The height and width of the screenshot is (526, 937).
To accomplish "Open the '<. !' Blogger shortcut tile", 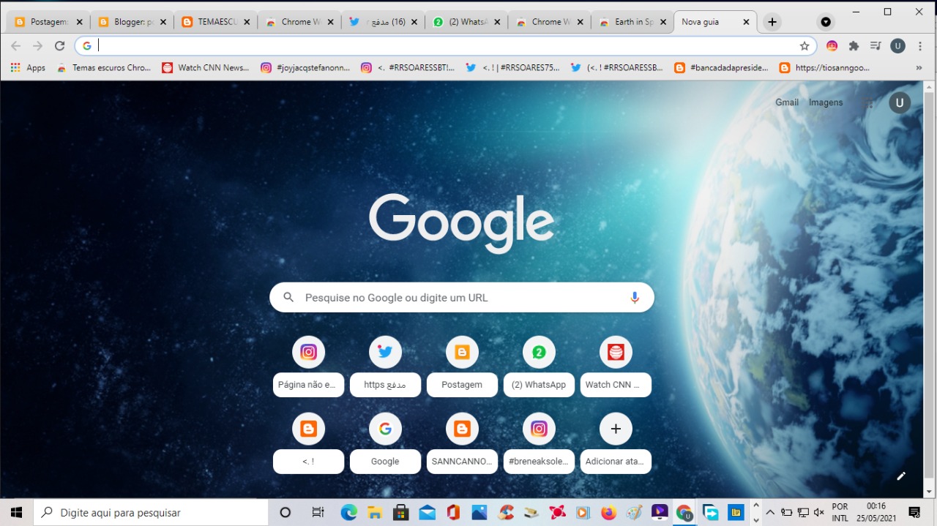I will pos(308,443).
